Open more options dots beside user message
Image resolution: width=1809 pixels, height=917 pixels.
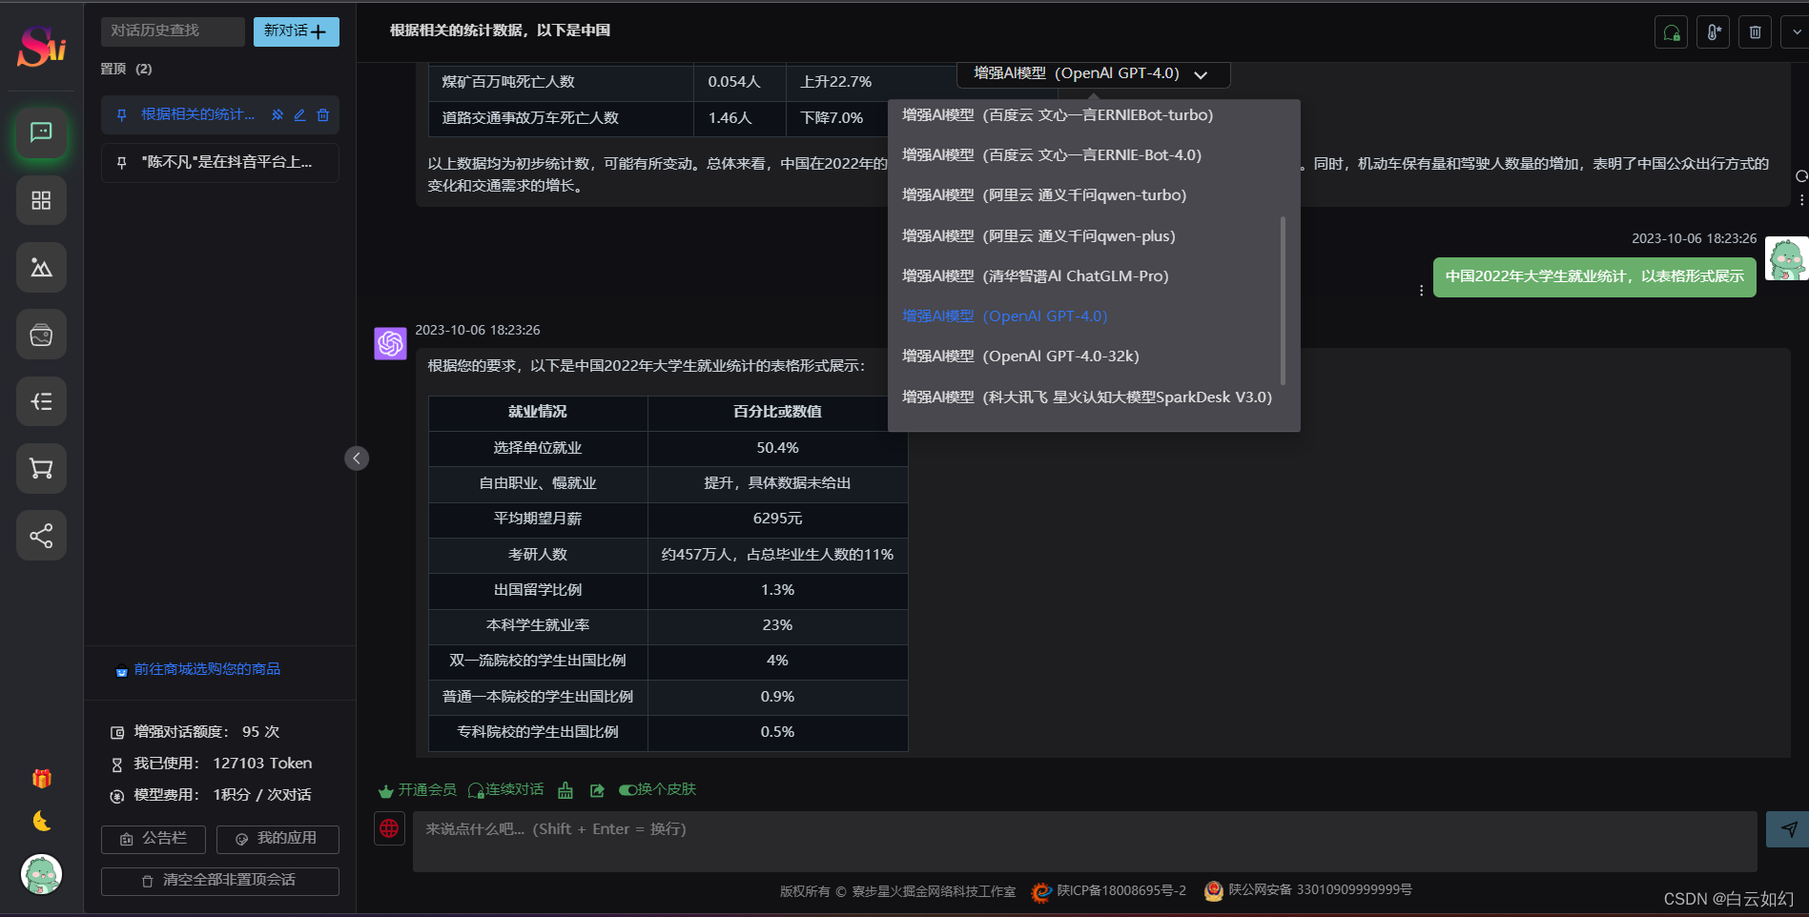[x=1421, y=290]
